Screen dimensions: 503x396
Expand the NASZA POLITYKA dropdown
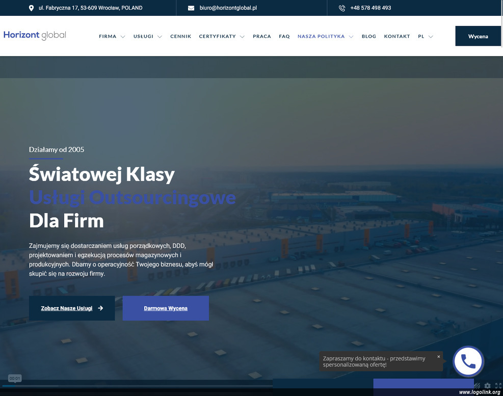325,37
